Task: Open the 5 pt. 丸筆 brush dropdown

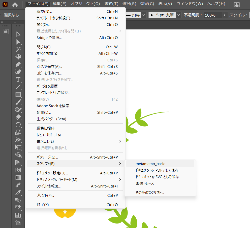Action: pos(179,15)
